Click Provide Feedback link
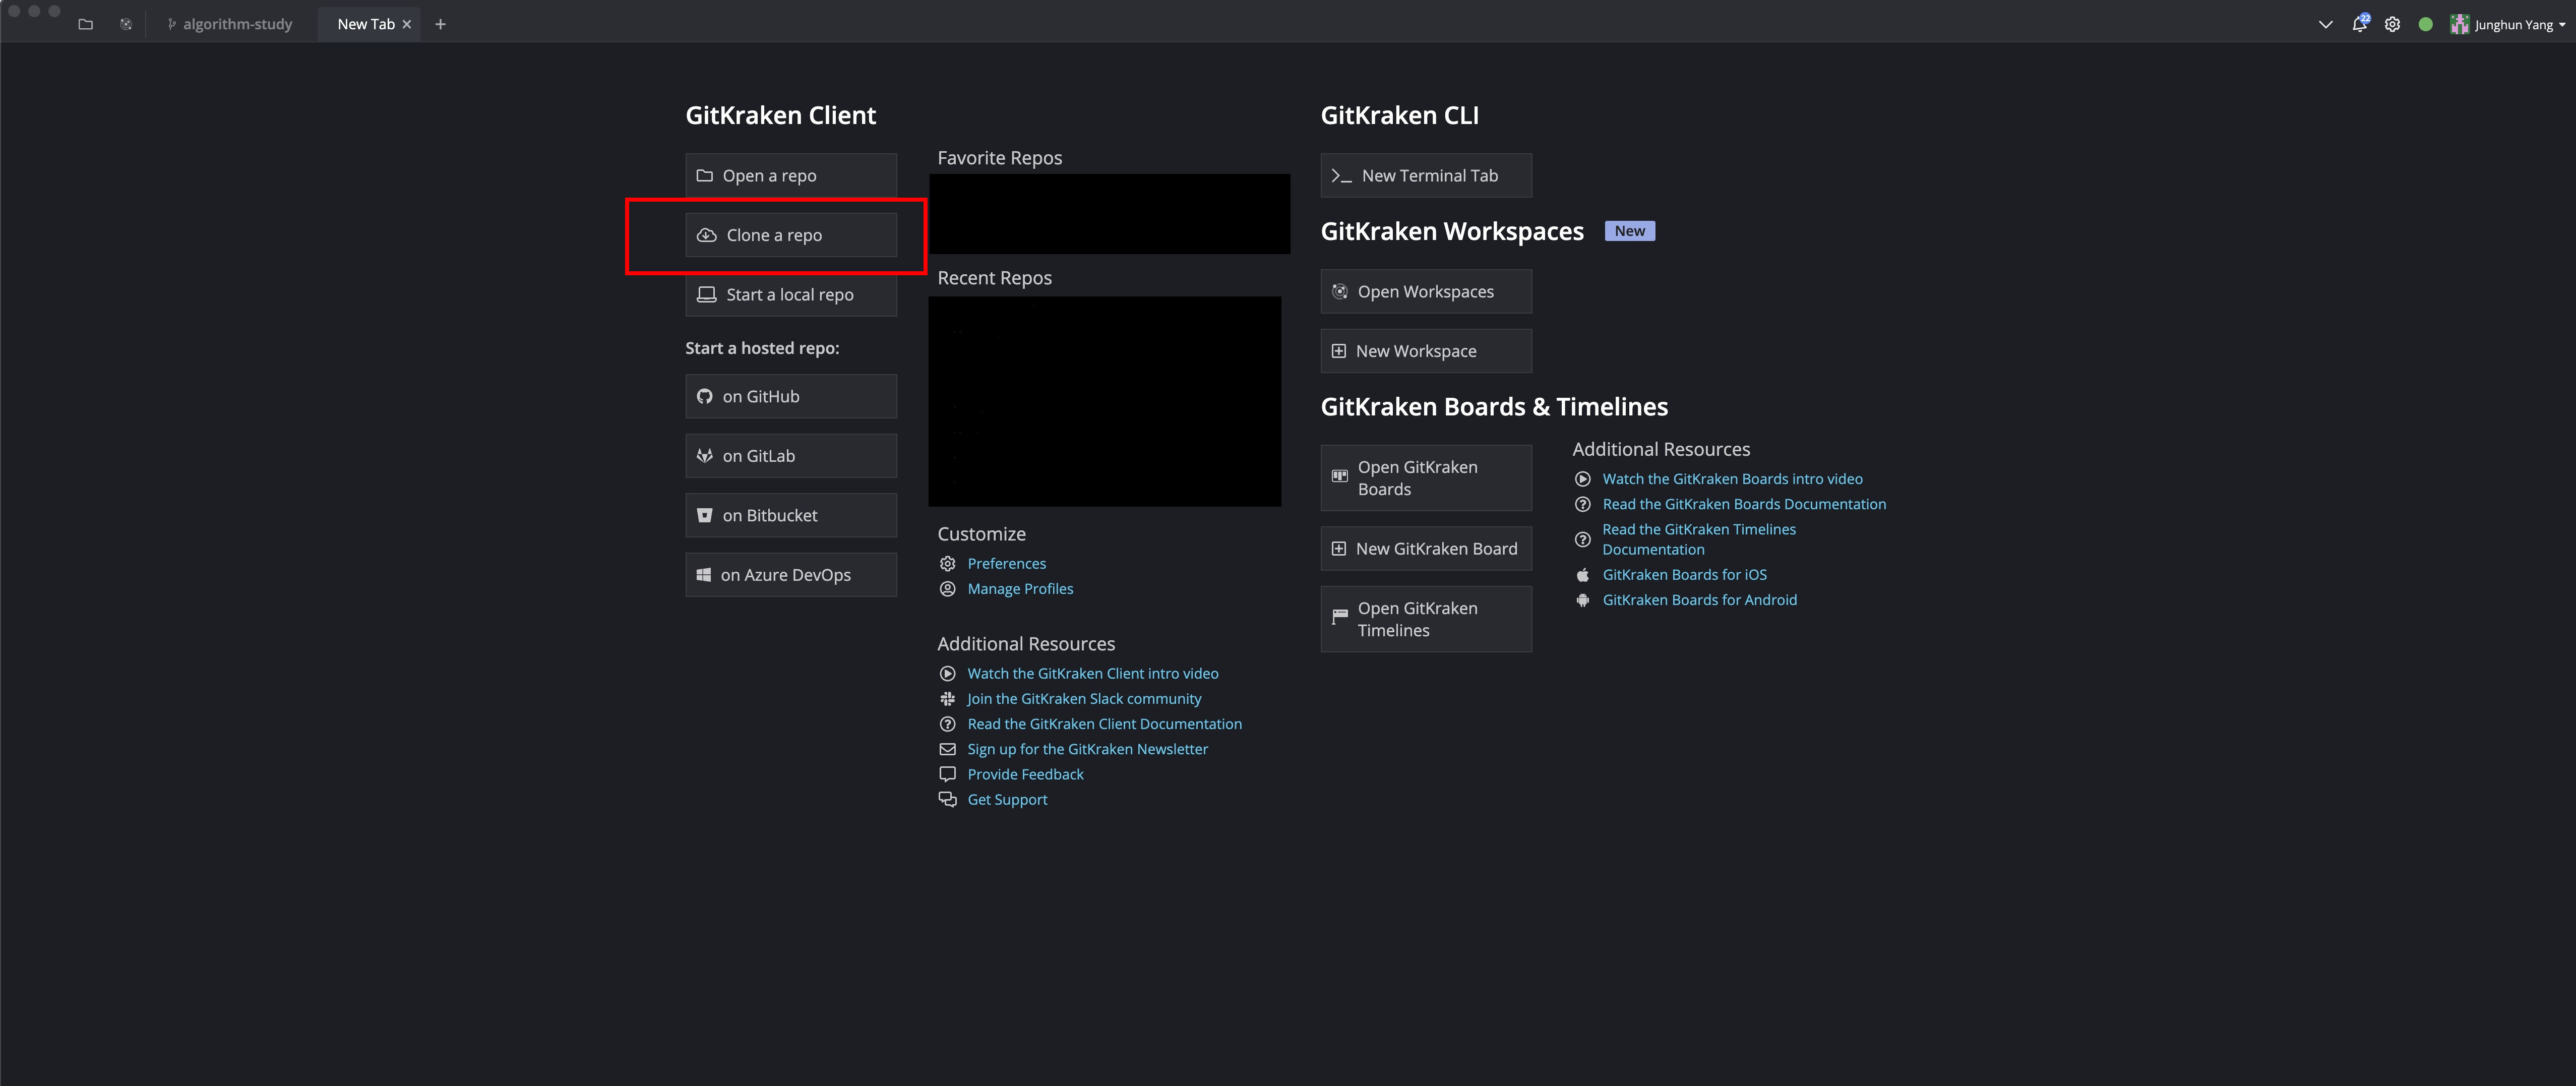The height and width of the screenshot is (1086, 2576). [x=1025, y=774]
